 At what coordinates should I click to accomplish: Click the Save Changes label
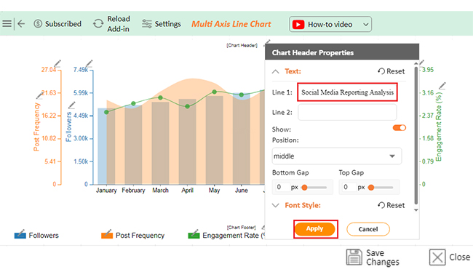(x=383, y=257)
